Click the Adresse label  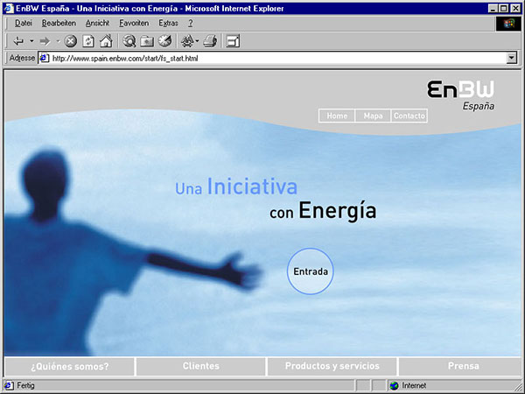click(22, 58)
